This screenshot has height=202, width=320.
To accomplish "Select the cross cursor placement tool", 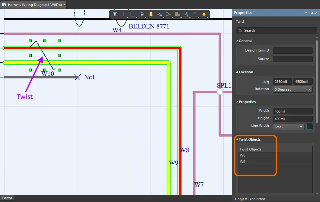I will click(x=124, y=14).
